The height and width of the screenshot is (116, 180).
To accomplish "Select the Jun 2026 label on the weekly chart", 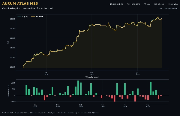I will 125,106.
